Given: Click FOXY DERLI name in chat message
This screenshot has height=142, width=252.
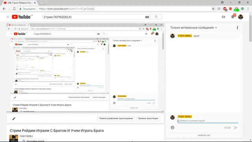Looking at the screenshot, I should (185, 36).
